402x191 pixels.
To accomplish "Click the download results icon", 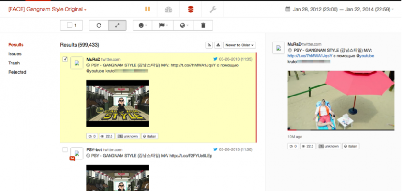I will coord(218,45).
